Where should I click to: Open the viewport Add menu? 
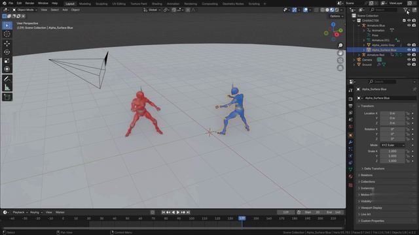pyautogui.click(x=65, y=10)
